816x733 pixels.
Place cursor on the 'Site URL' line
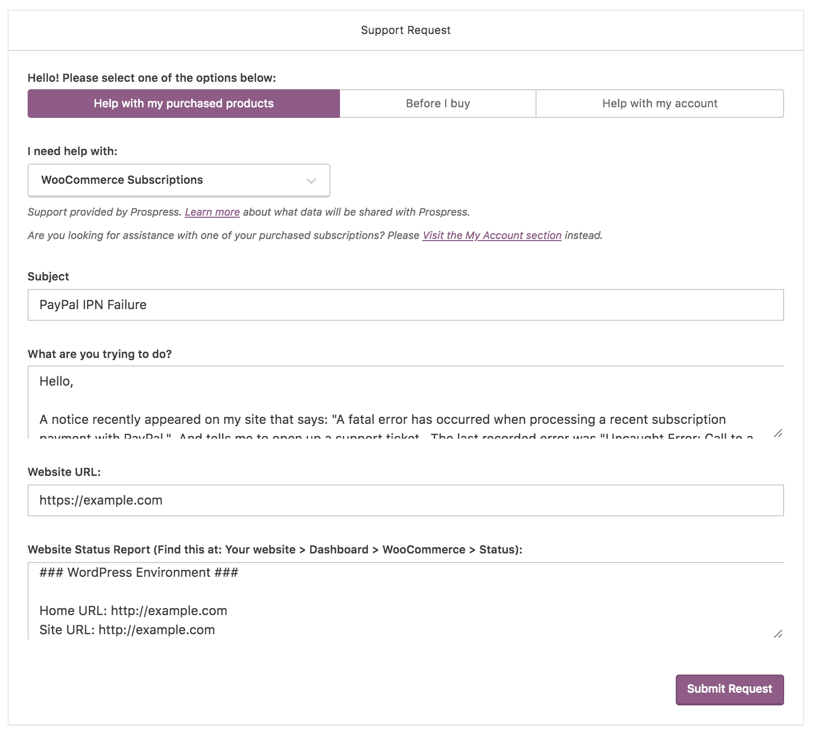127,630
